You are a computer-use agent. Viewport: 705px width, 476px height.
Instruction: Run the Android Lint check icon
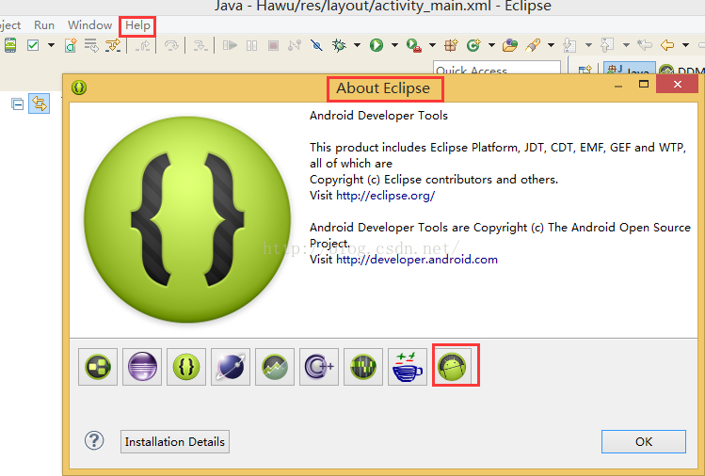(x=33, y=45)
